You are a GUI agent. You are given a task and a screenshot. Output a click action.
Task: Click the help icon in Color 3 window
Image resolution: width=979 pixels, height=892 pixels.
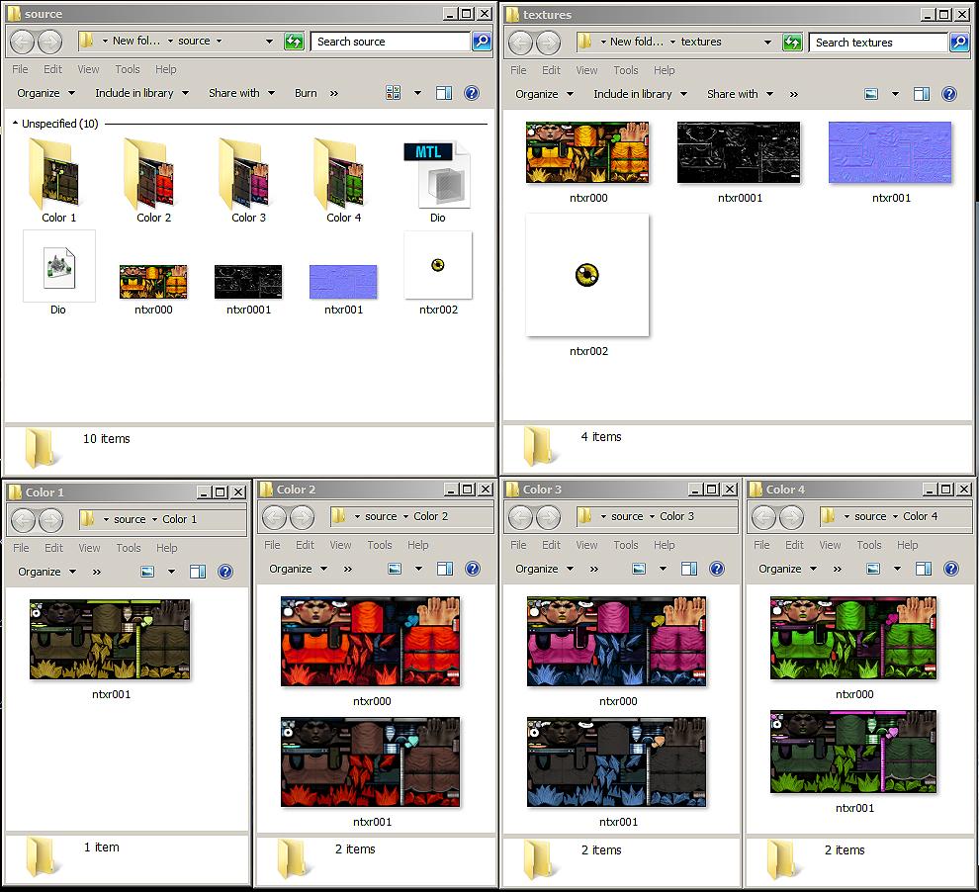[717, 569]
